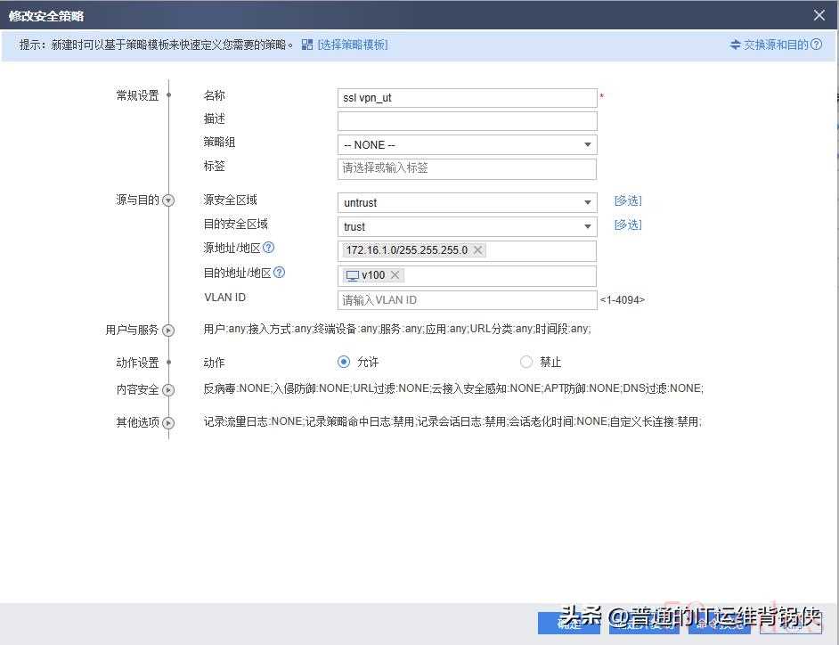Expand the content security (内容安全) section
839x645 pixels.
[x=168, y=390]
